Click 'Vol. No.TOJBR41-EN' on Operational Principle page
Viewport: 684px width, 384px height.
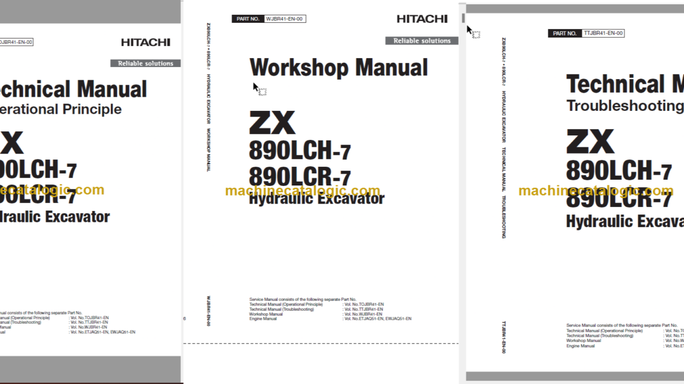89,317
